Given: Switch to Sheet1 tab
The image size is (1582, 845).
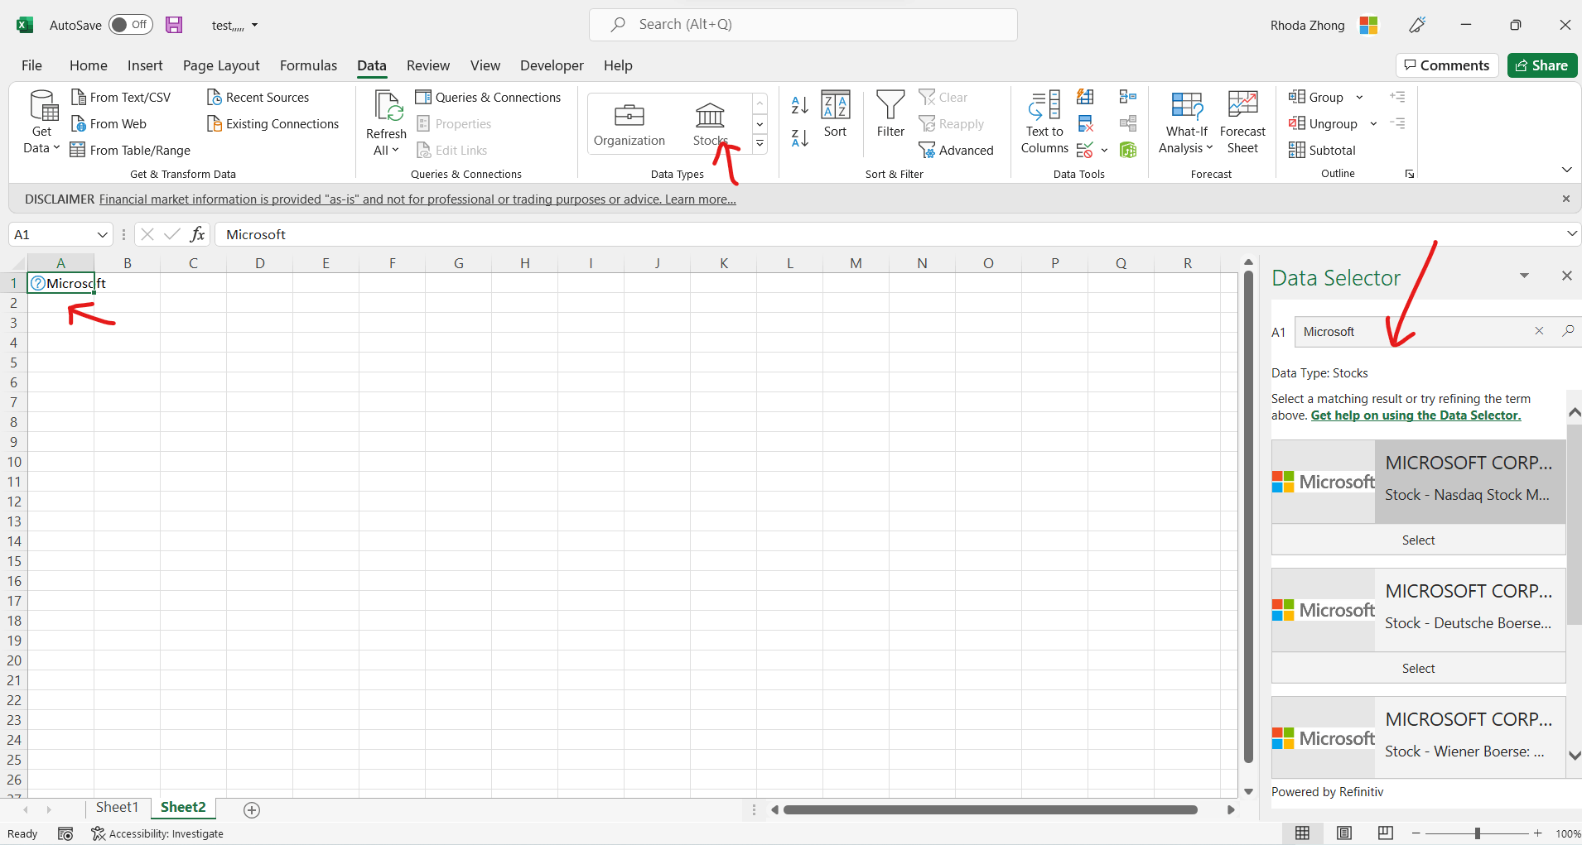Looking at the screenshot, I should tap(117, 808).
